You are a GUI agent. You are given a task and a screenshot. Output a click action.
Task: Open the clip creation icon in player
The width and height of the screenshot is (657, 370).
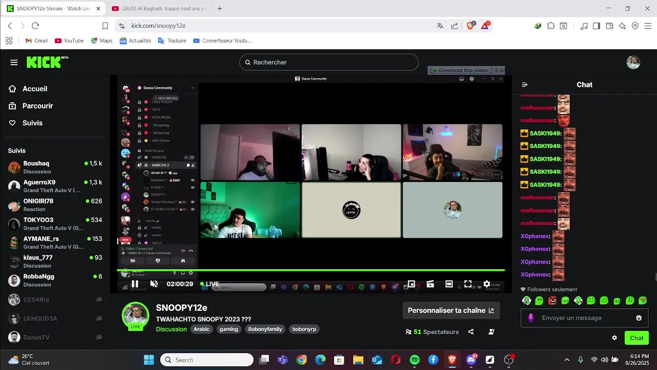(x=430, y=284)
